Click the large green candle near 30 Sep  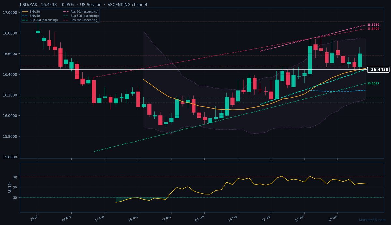pyautogui.click(x=310, y=60)
